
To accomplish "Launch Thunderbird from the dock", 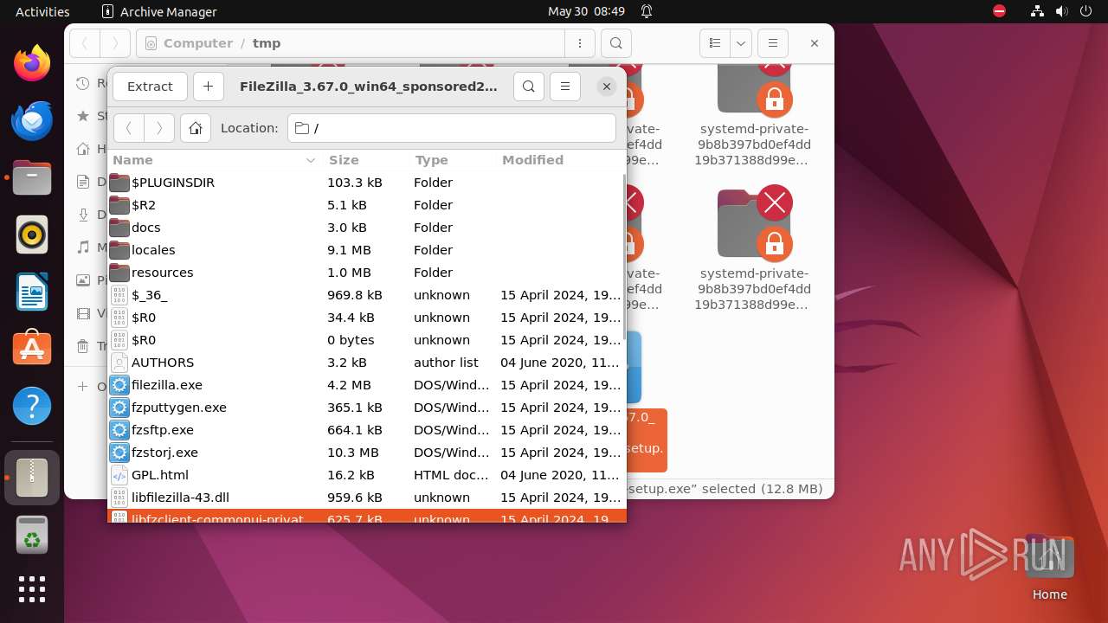I will 32,120.
